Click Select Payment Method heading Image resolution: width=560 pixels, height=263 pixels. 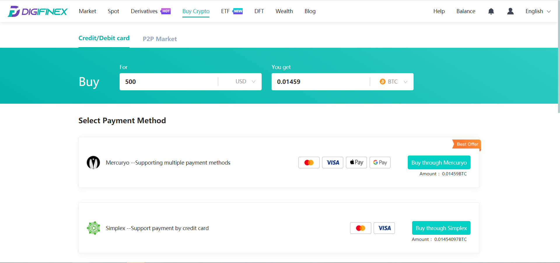click(122, 121)
